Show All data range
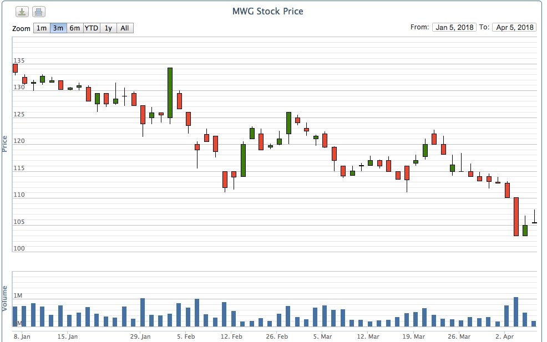 click(125, 28)
